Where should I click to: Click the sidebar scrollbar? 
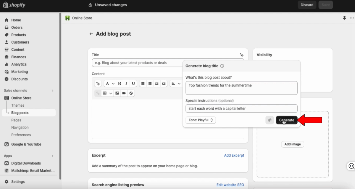60,96
